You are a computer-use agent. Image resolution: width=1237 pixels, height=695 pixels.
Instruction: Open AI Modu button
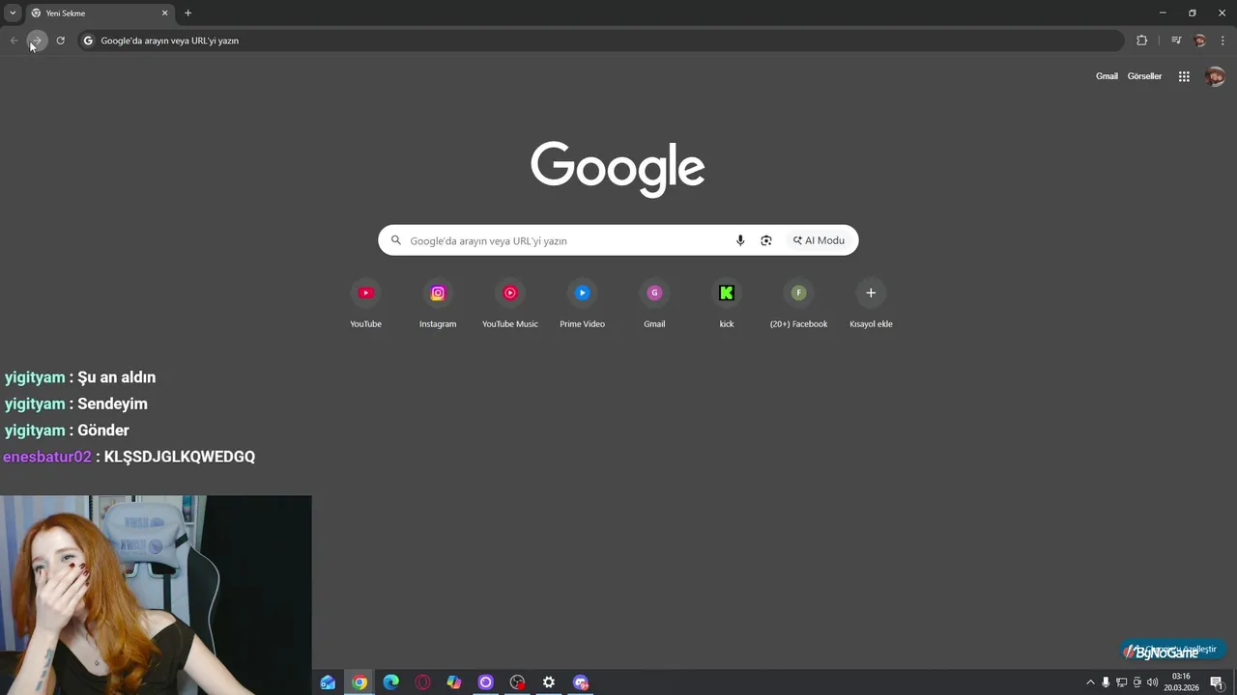tap(819, 240)
